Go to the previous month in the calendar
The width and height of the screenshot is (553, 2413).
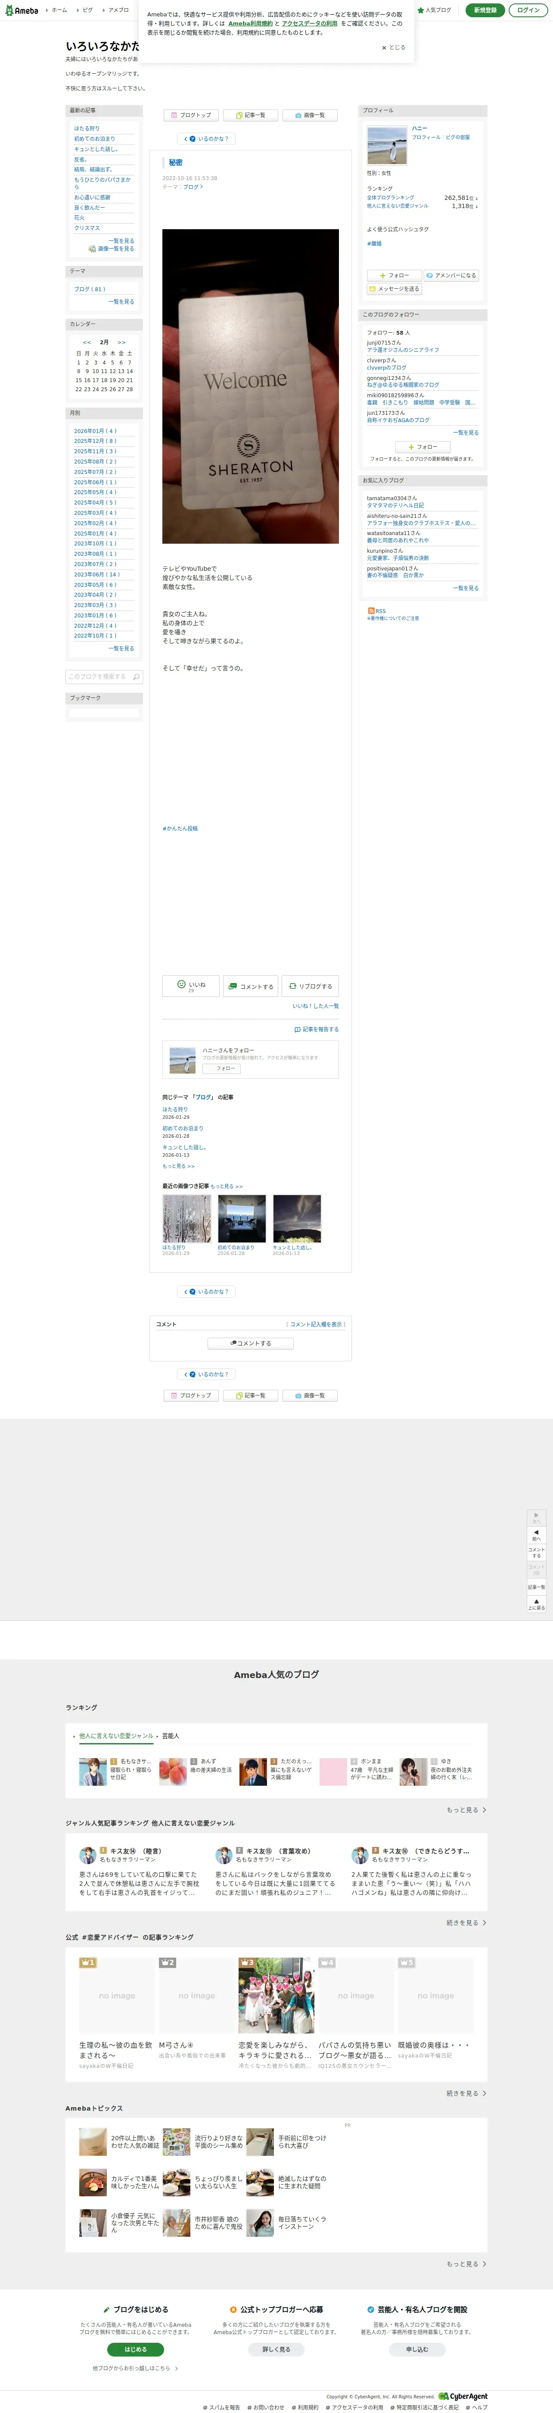(x=87, y=343)
